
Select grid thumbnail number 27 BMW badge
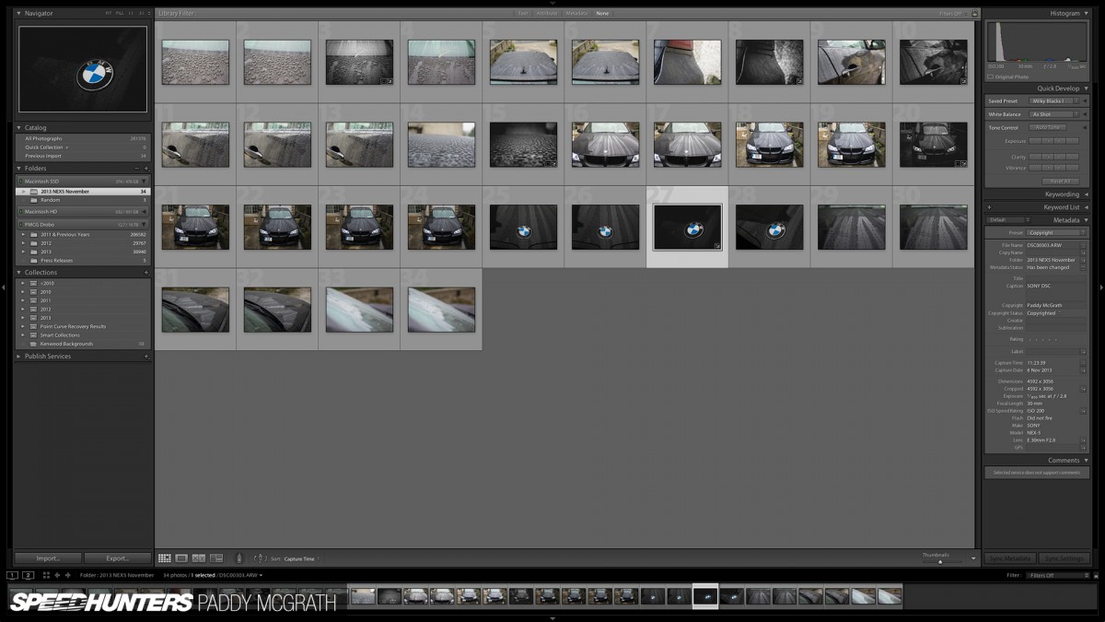[x=687, y=227]
